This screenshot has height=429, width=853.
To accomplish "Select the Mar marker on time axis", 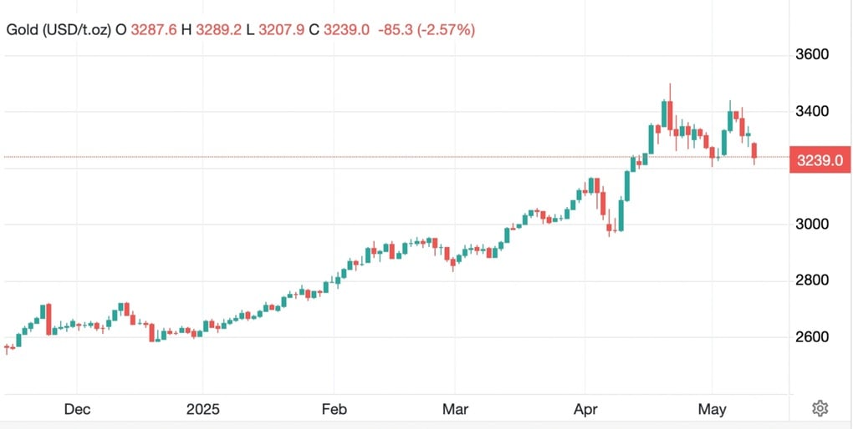I will [x=455, y=410].
